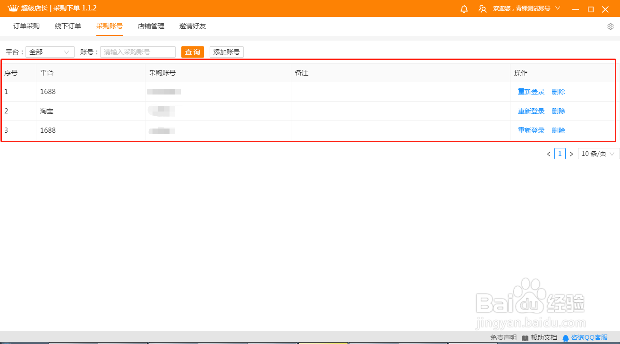Delete the 淘宝 account row
620x344 pixels.
click(x=559, y=111)
